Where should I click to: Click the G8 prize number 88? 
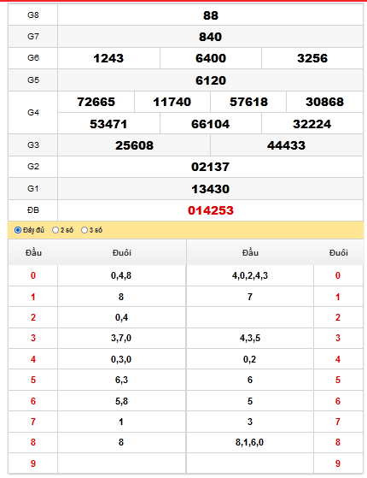tap(211, 15)
